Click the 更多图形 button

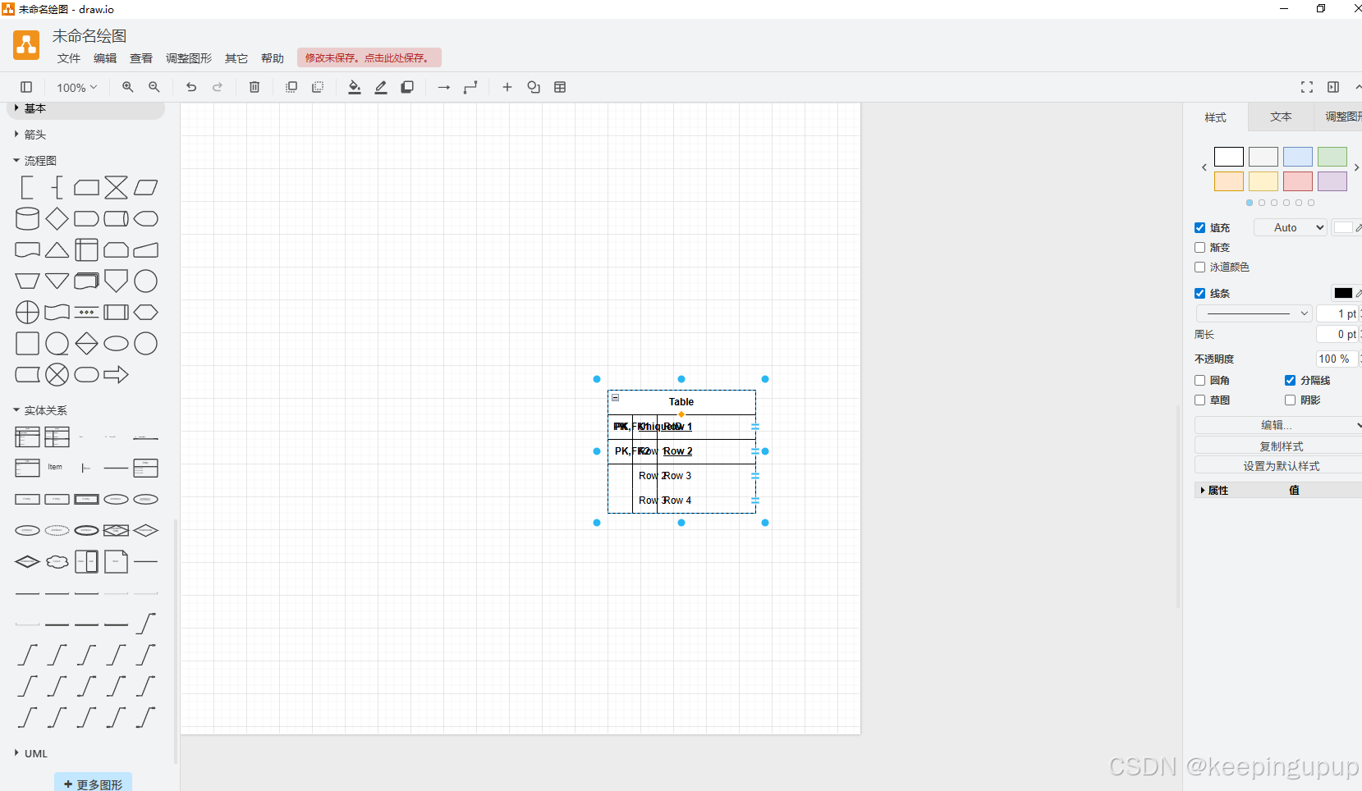pos(93,784)
